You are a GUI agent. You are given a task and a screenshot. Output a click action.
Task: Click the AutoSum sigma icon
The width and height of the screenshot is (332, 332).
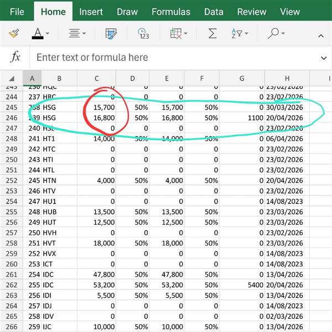[212, 34]
